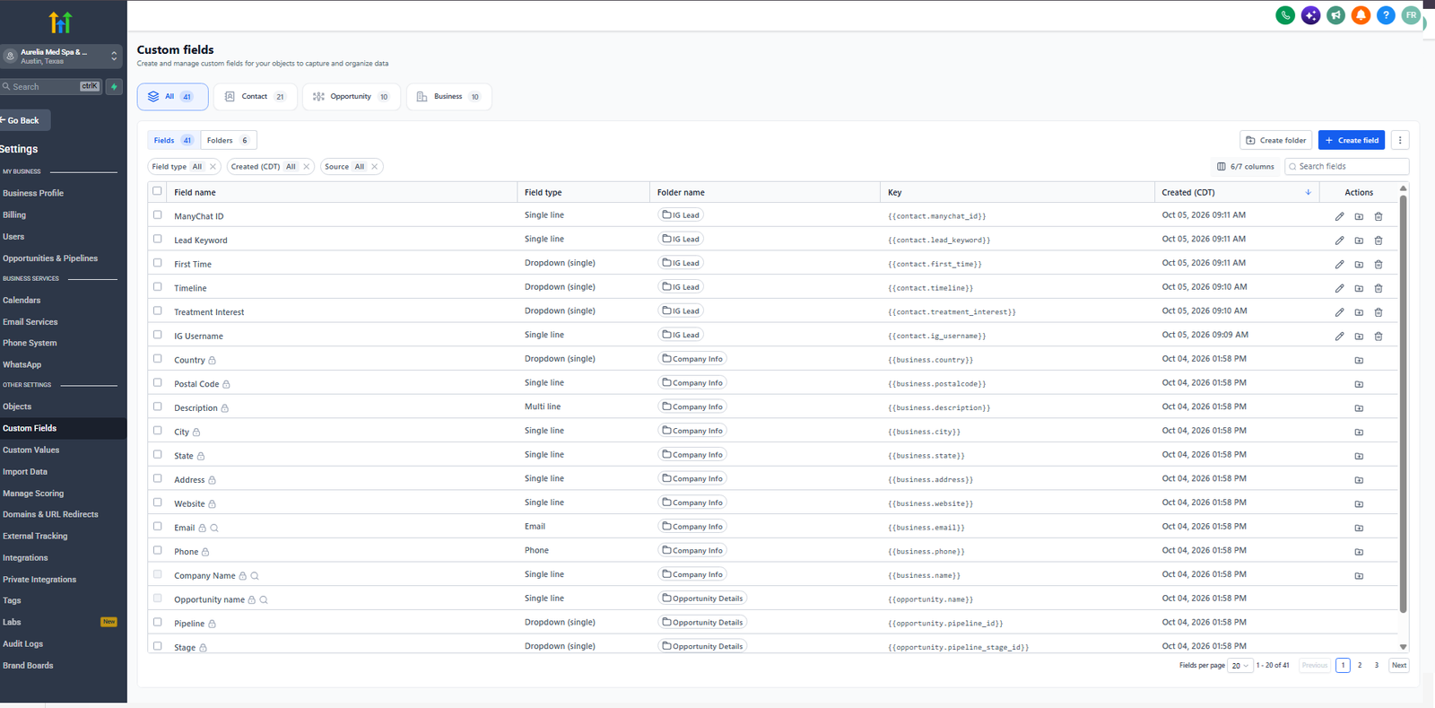Open the Source filter dropdown
The image size is (1435, 708).
pyautogui.click(x=352, y=167)
